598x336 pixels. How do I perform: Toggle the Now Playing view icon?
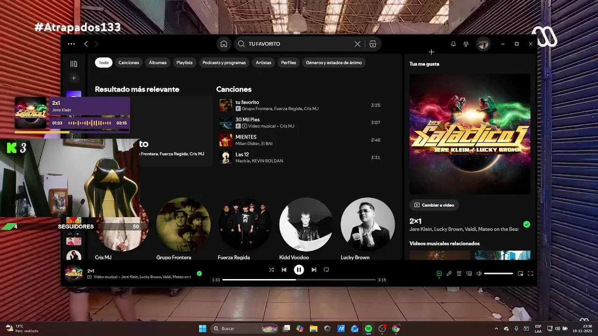pos(439,273)
